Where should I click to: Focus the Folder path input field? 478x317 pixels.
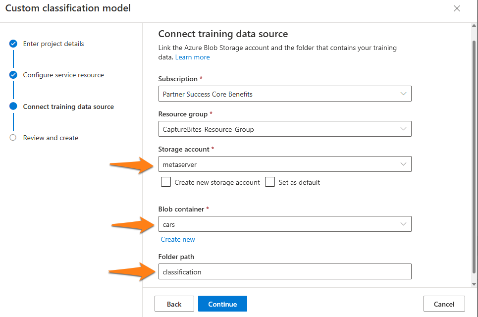tap(285, 271)
